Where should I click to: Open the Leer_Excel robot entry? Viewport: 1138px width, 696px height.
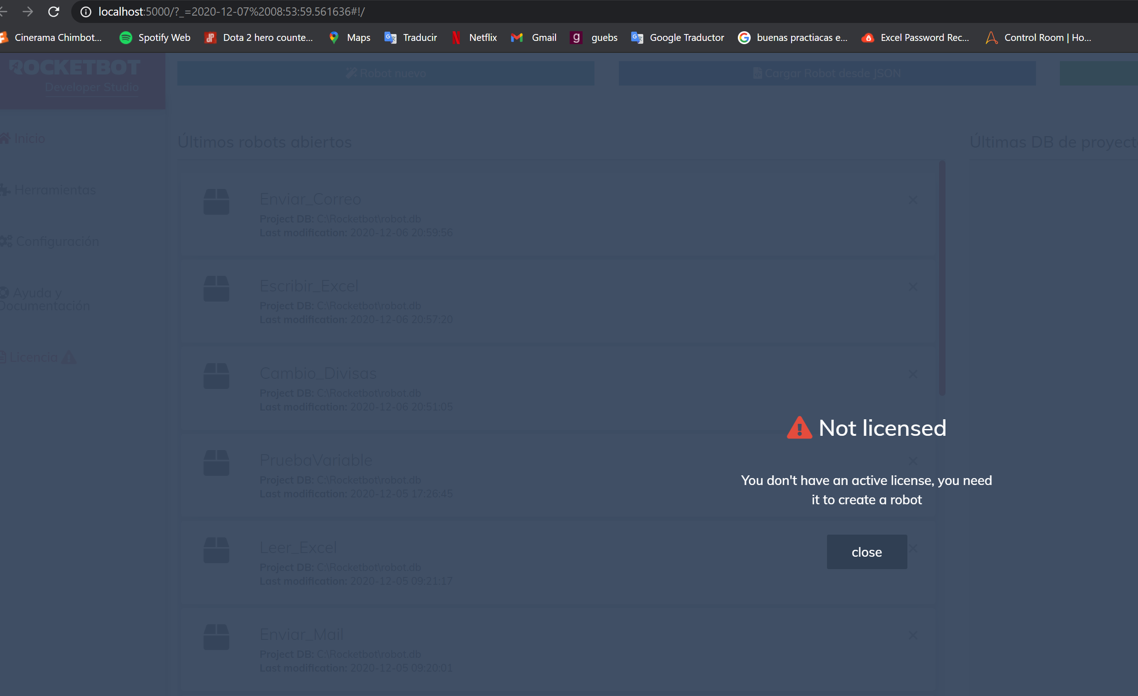click(x=298, y=548)
